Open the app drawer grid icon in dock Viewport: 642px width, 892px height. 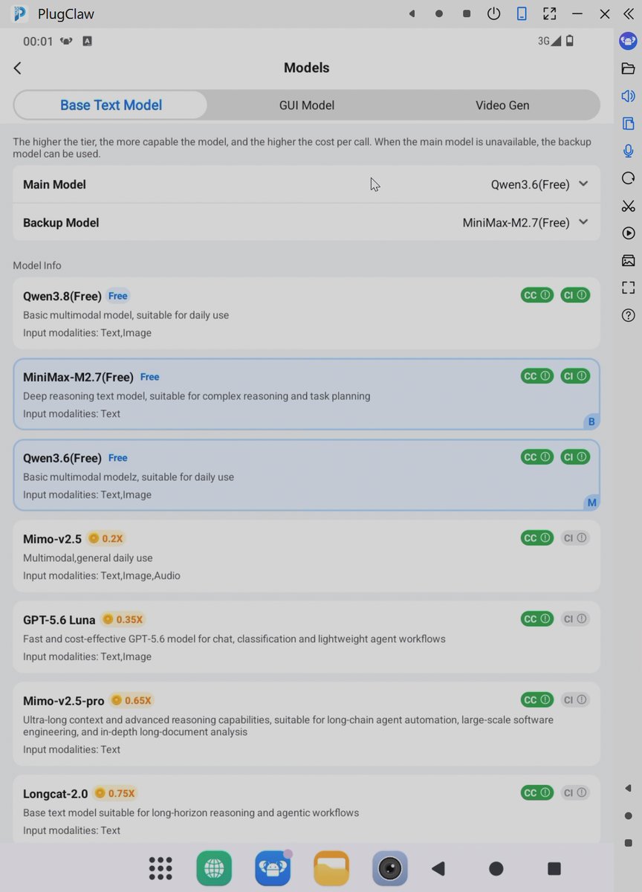pos(160,868)
